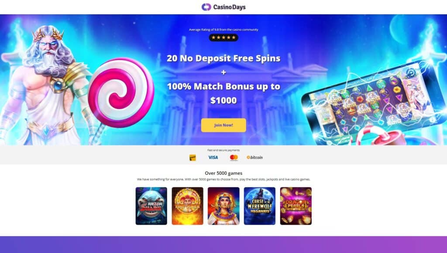Click the yellow Interac payment icon
The height and width of the screenshot is (253, 447).
coord(193,158)
